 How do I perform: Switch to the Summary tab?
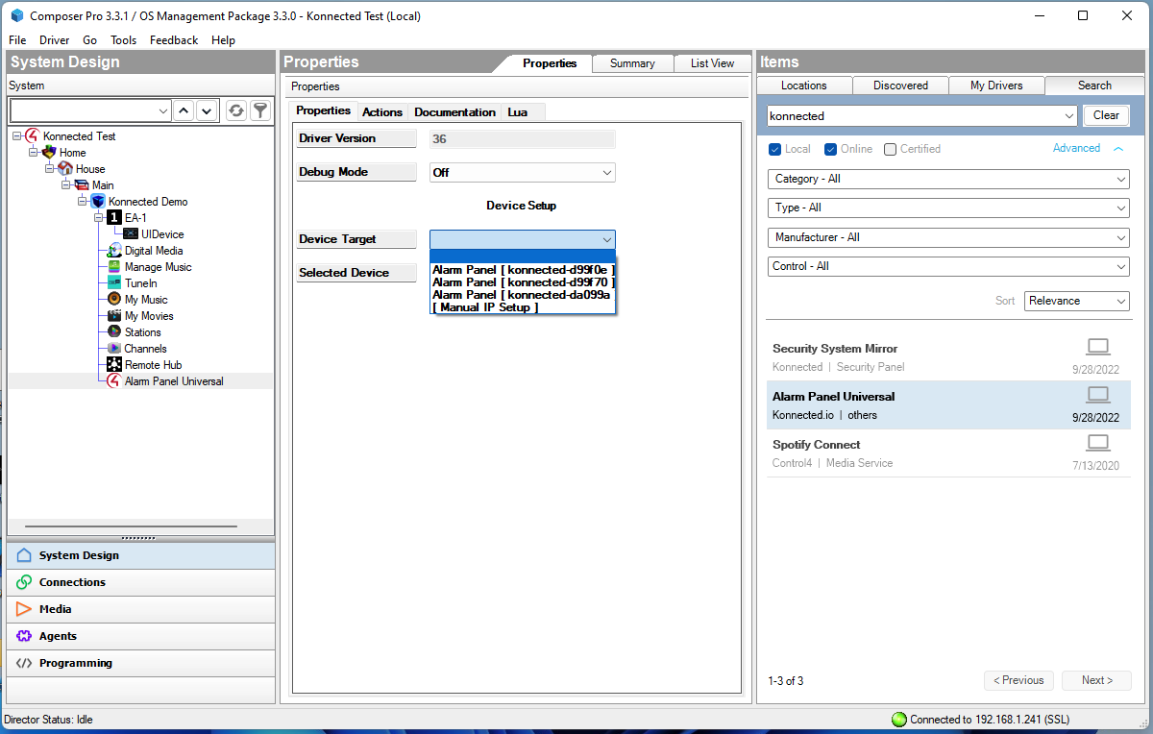tap(632, 62)
